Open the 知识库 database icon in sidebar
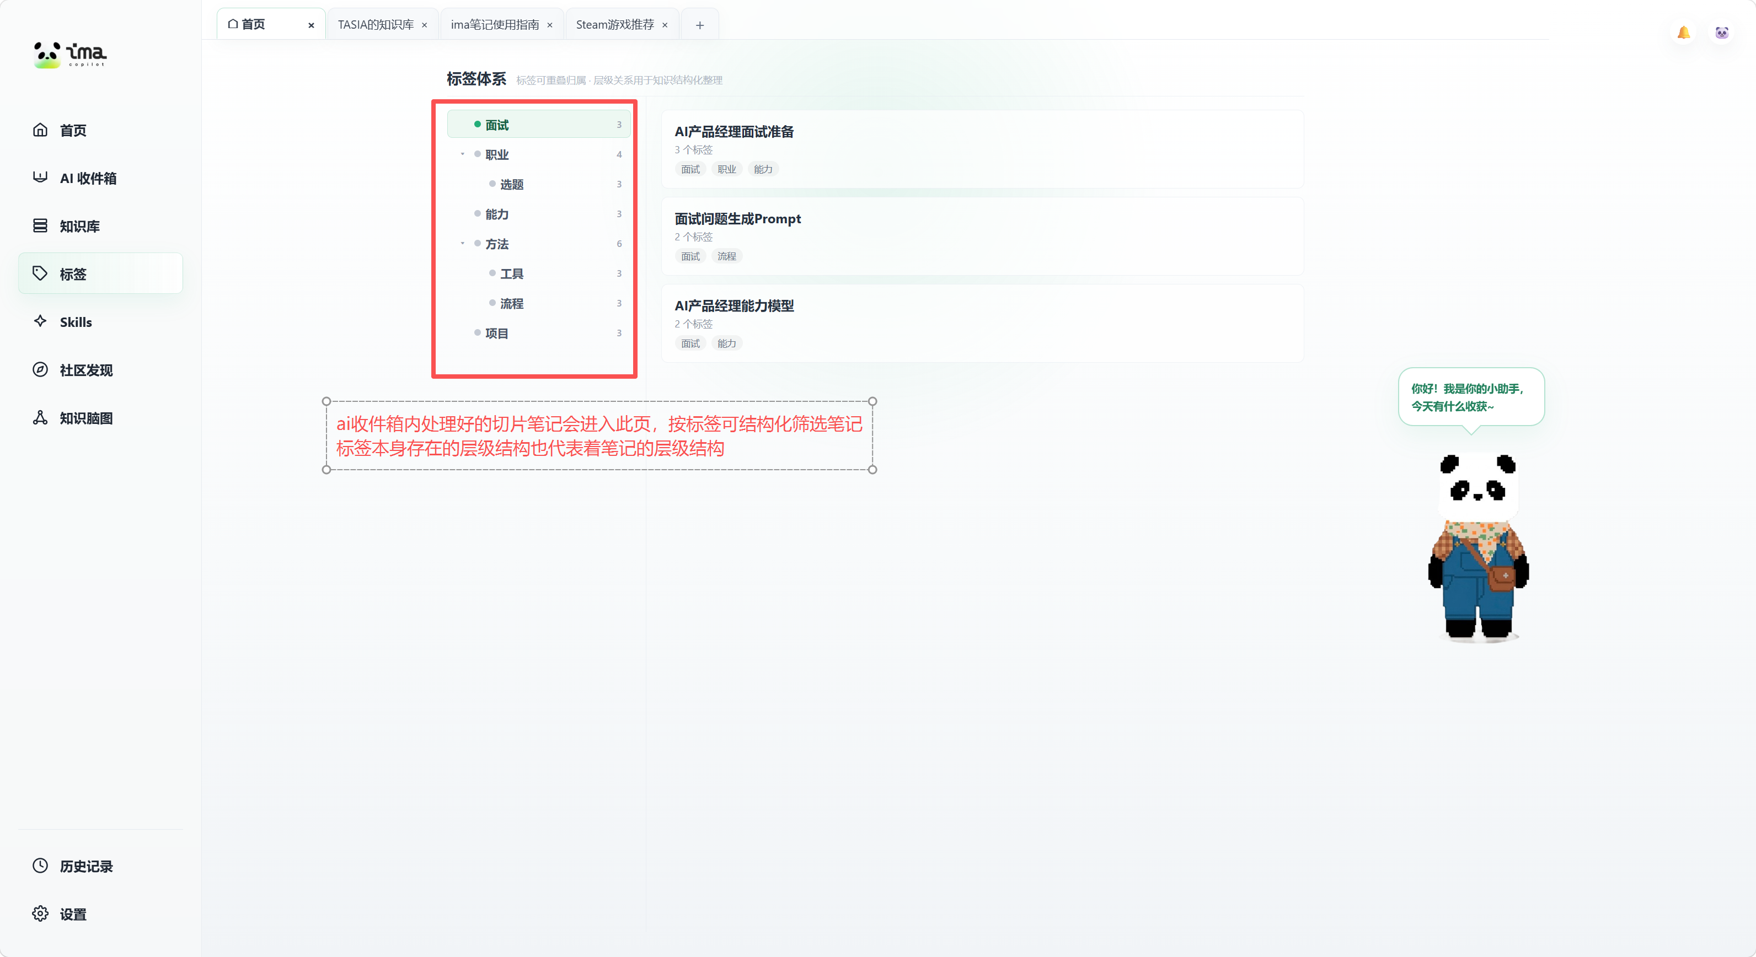The width and height of the screenshot is (1756, 957). [x=40, y=225]
